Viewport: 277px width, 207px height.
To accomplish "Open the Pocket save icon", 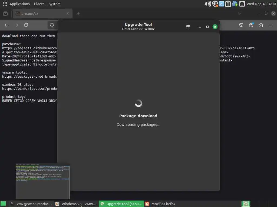I will coord(241,25).
